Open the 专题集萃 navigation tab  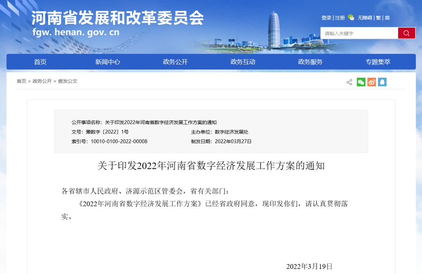[378, 62]
